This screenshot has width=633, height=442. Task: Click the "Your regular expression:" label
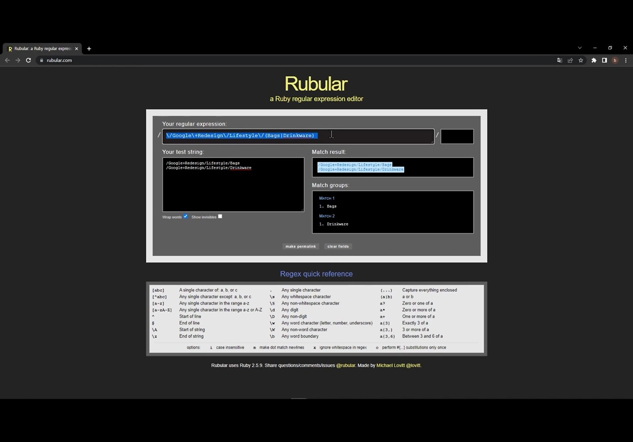pos(194,124)
